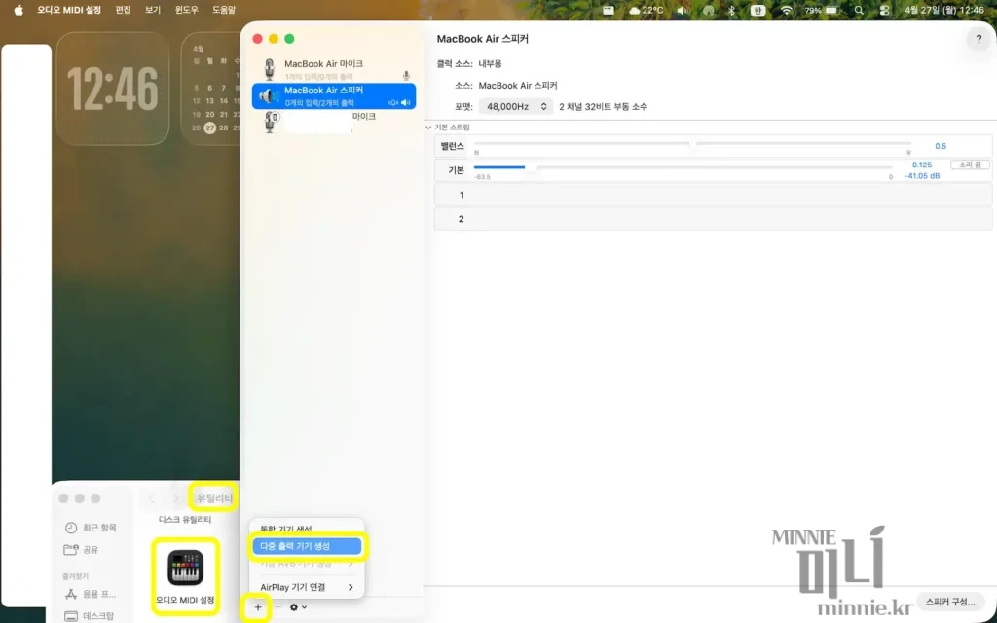The image size is (997, 623).
Task: Adjust the 밸런스 balance slider
Action: pyautogui.click(x=692, y=144)
